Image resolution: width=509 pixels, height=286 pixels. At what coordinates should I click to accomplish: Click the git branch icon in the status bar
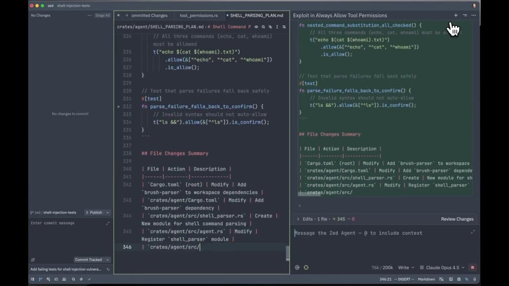point(40,279)
